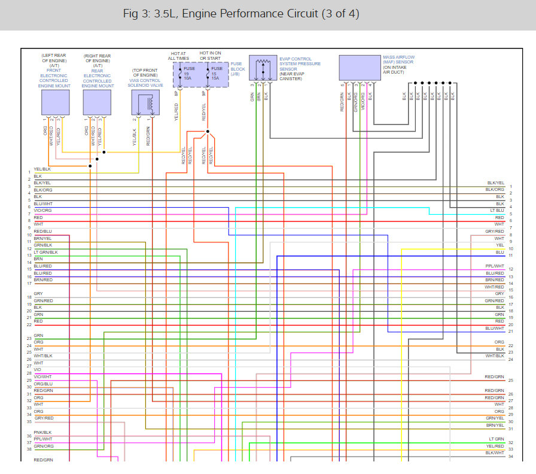Click the LT BLU wire label on right side

click(497, 211)
